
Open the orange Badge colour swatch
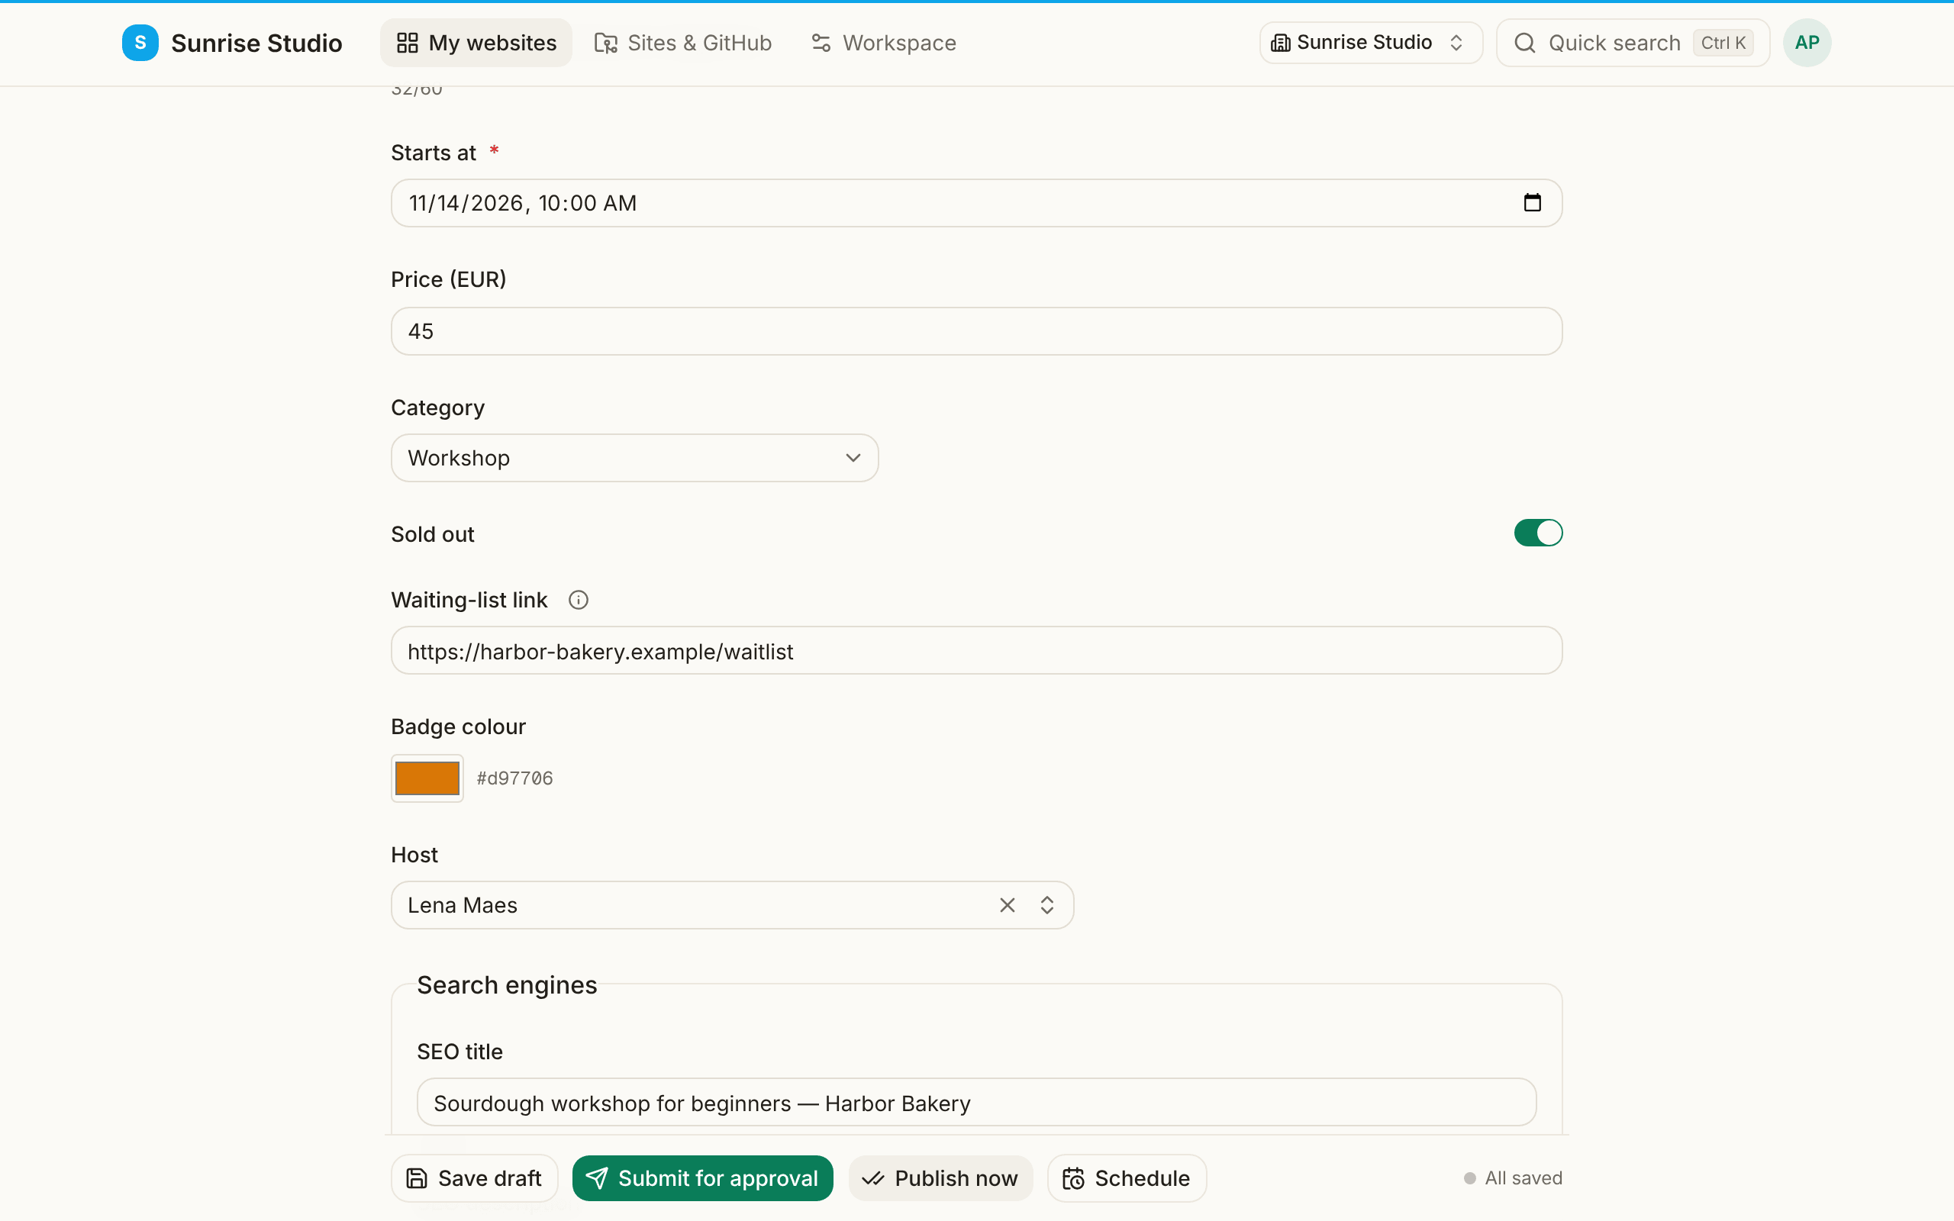(427, 778)
